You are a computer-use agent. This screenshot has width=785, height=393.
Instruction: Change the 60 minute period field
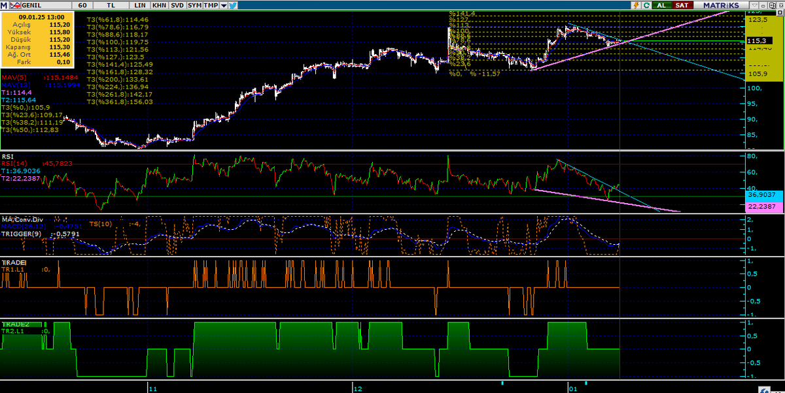82,5
